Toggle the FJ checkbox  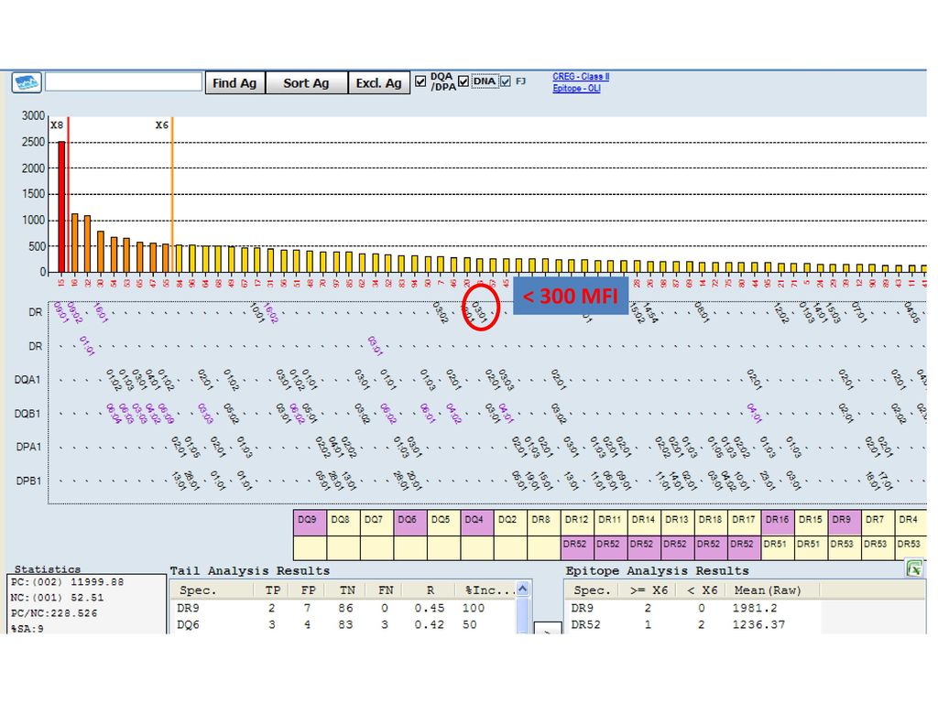tap(506, 81)
